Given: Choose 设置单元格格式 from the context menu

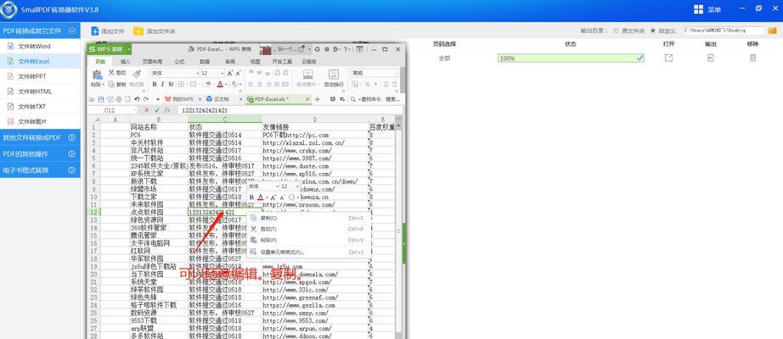Looking at the screenshot, I should (308, 252).
